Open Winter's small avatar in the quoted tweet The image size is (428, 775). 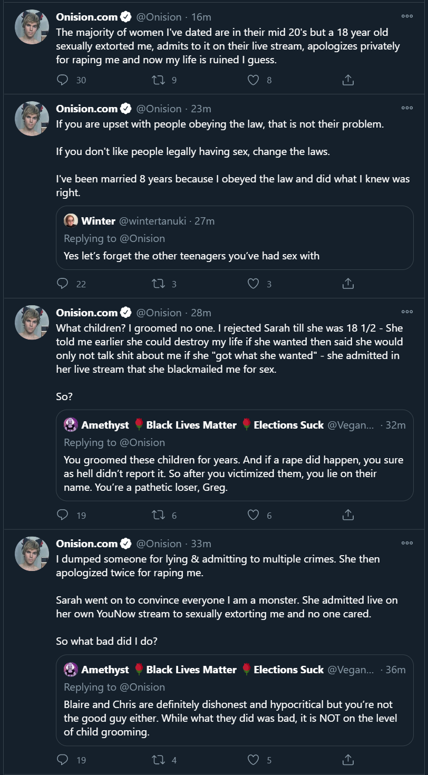71,221
